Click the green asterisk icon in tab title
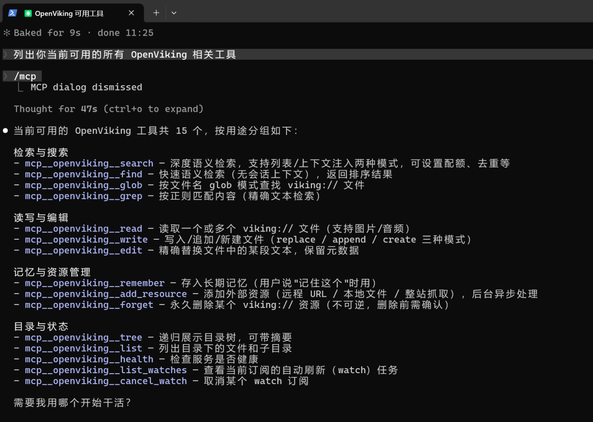Screen dimensions: 593x422 click(28, 14)
